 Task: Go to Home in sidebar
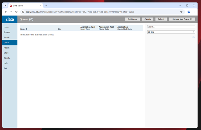point(6,27)
